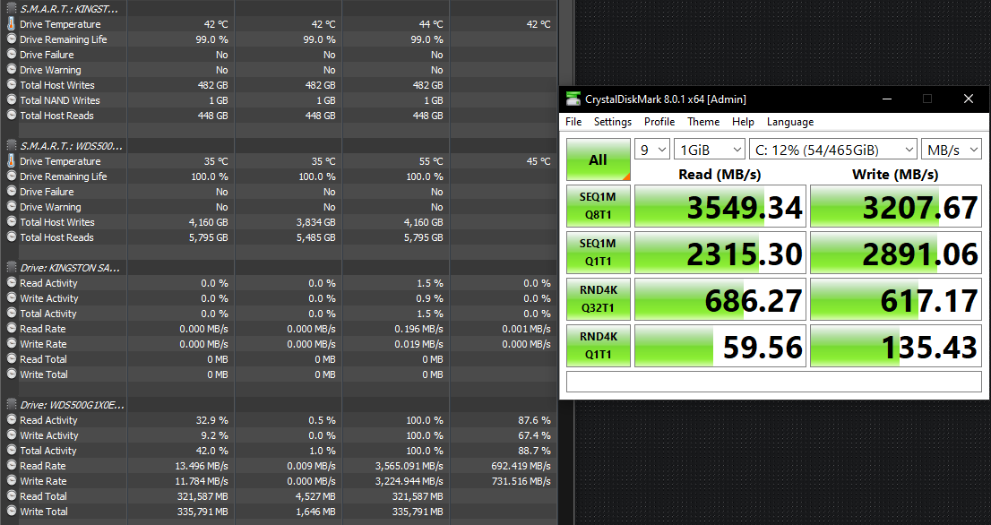Image resolution: width=991 pixels, height=525 pixels.
Task: Click the thermometer icon of Kingston S.M.A.R.T. Drive Temperature
Action: point(12,24)
